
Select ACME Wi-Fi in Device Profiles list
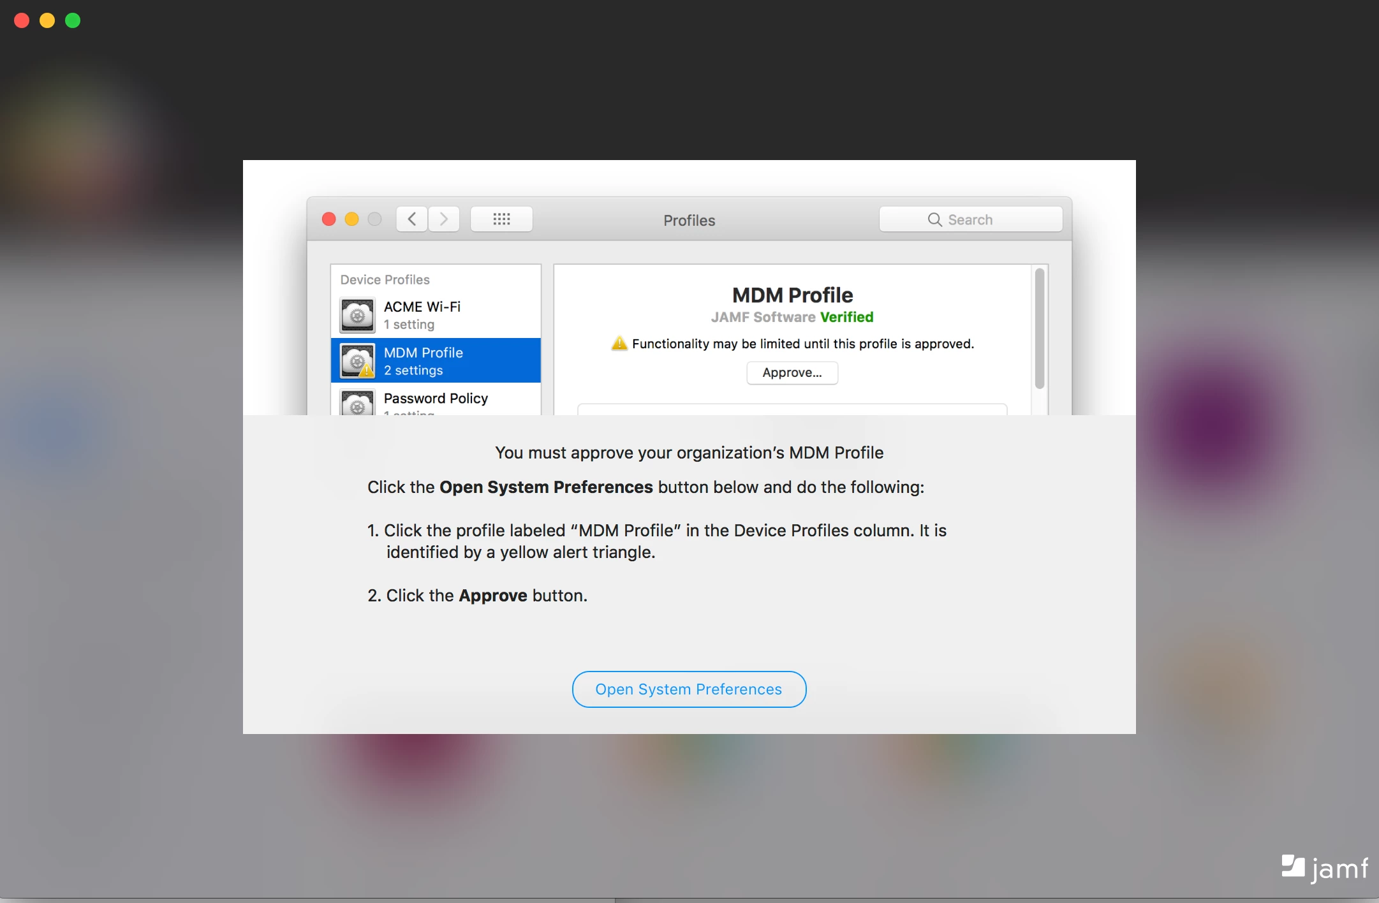click(x=436, y=315)
